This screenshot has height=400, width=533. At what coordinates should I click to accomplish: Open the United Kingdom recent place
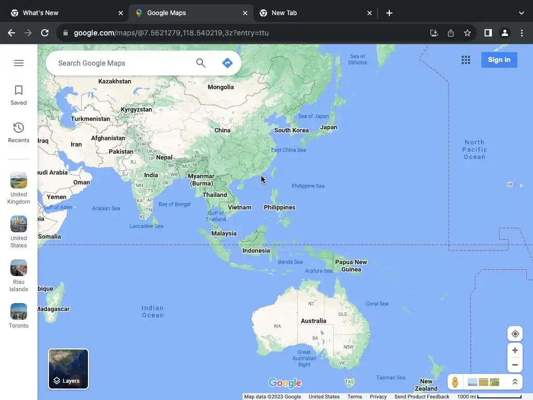19,189
